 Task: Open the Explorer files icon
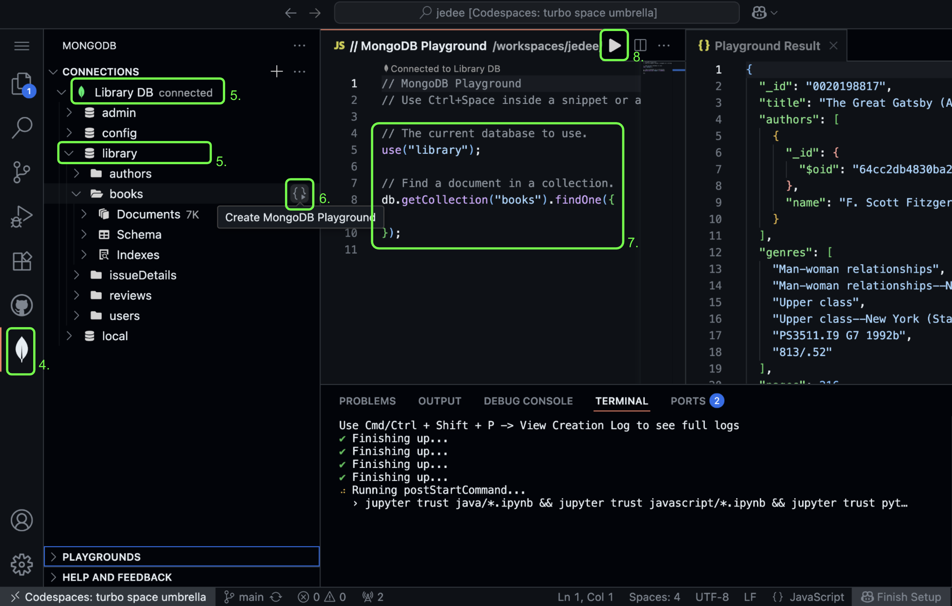(x=21, y=84)
